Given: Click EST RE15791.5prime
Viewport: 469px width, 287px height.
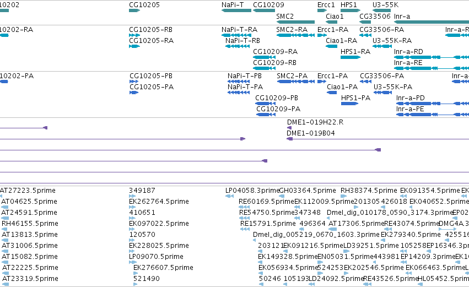Looking at the screenshot, I should pyautogui.click(x=245, y=229).
